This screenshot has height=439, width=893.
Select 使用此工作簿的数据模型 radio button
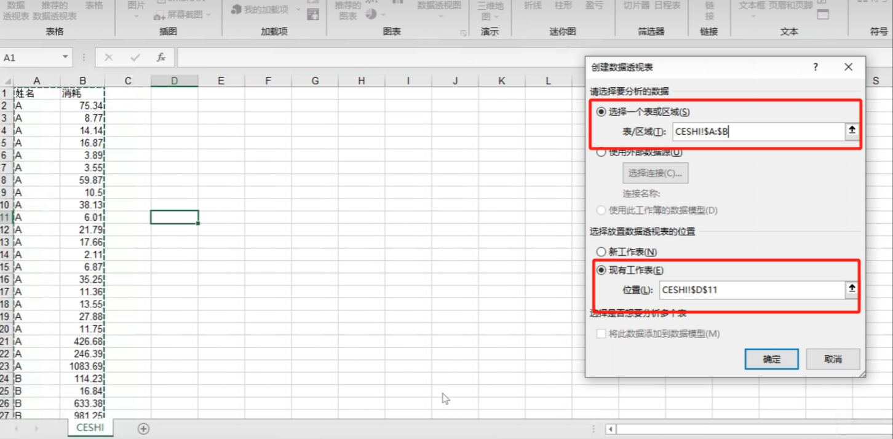[601, 210]
